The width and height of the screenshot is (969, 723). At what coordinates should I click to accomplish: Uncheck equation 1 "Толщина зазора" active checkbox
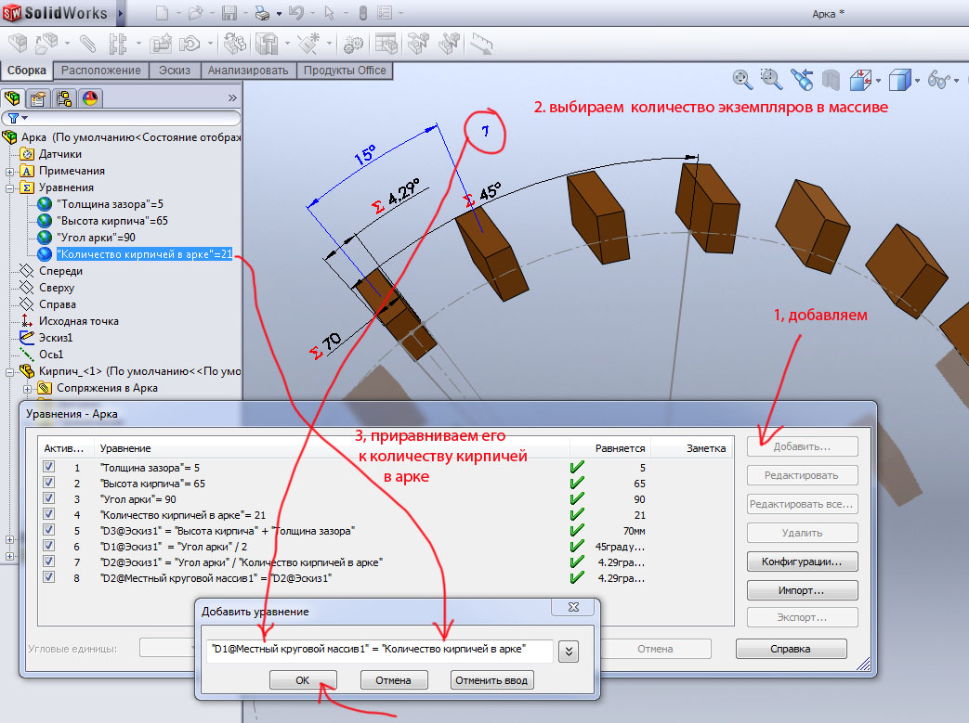(x=49, y=468)
